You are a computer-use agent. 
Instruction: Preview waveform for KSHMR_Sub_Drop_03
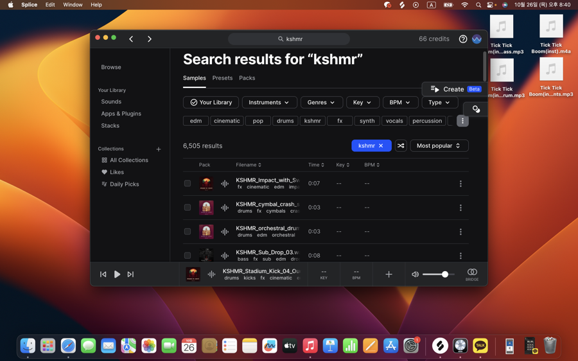225,255
